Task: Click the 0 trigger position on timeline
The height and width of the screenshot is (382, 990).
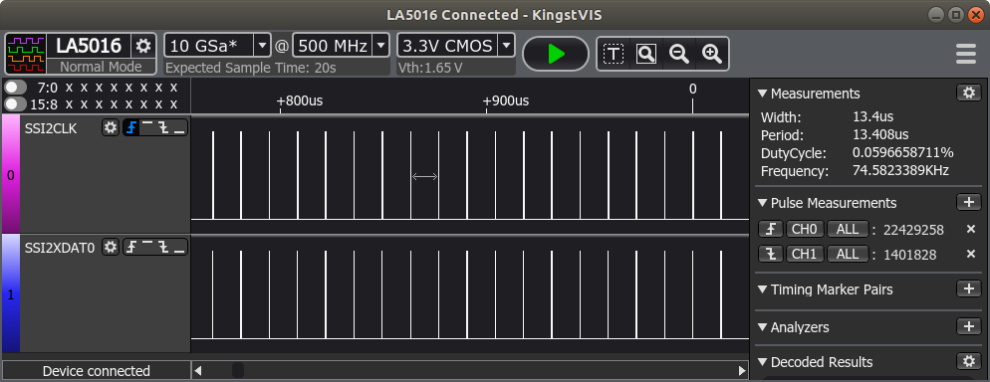Action: point(692,89)
